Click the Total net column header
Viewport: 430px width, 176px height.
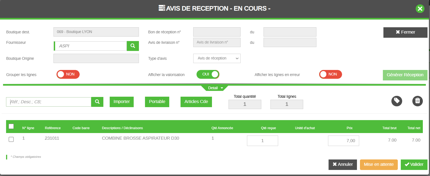[414, 128]
